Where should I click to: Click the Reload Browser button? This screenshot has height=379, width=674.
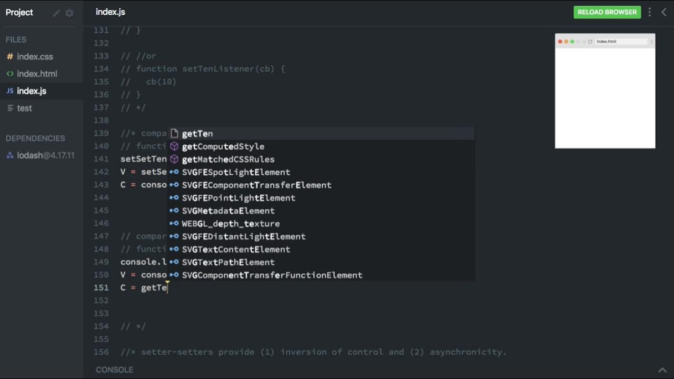(607, 12)
